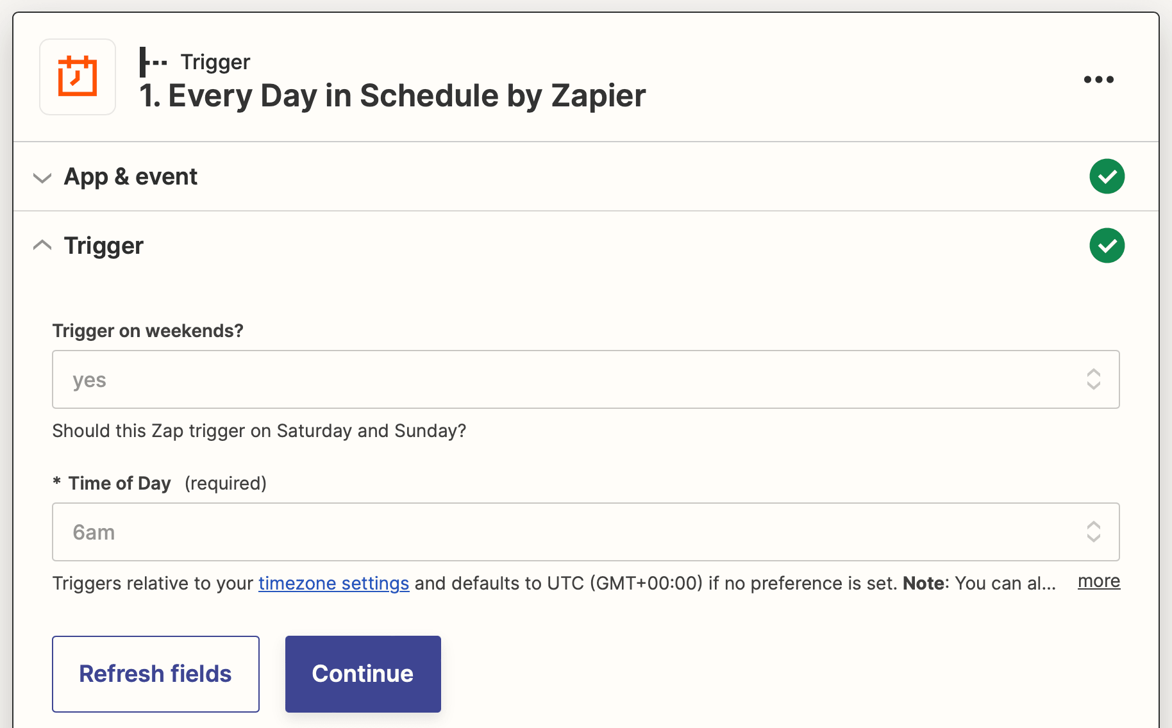Screen dimensions: 1172x728
Task: Click the green checkmark on Trigger section
Action: pyautogui.click(x=1107, y=245)
